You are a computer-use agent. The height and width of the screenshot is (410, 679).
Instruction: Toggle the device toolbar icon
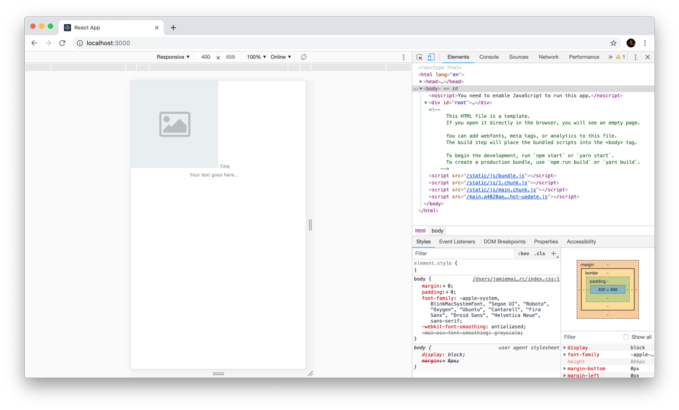tap(431, 57)
